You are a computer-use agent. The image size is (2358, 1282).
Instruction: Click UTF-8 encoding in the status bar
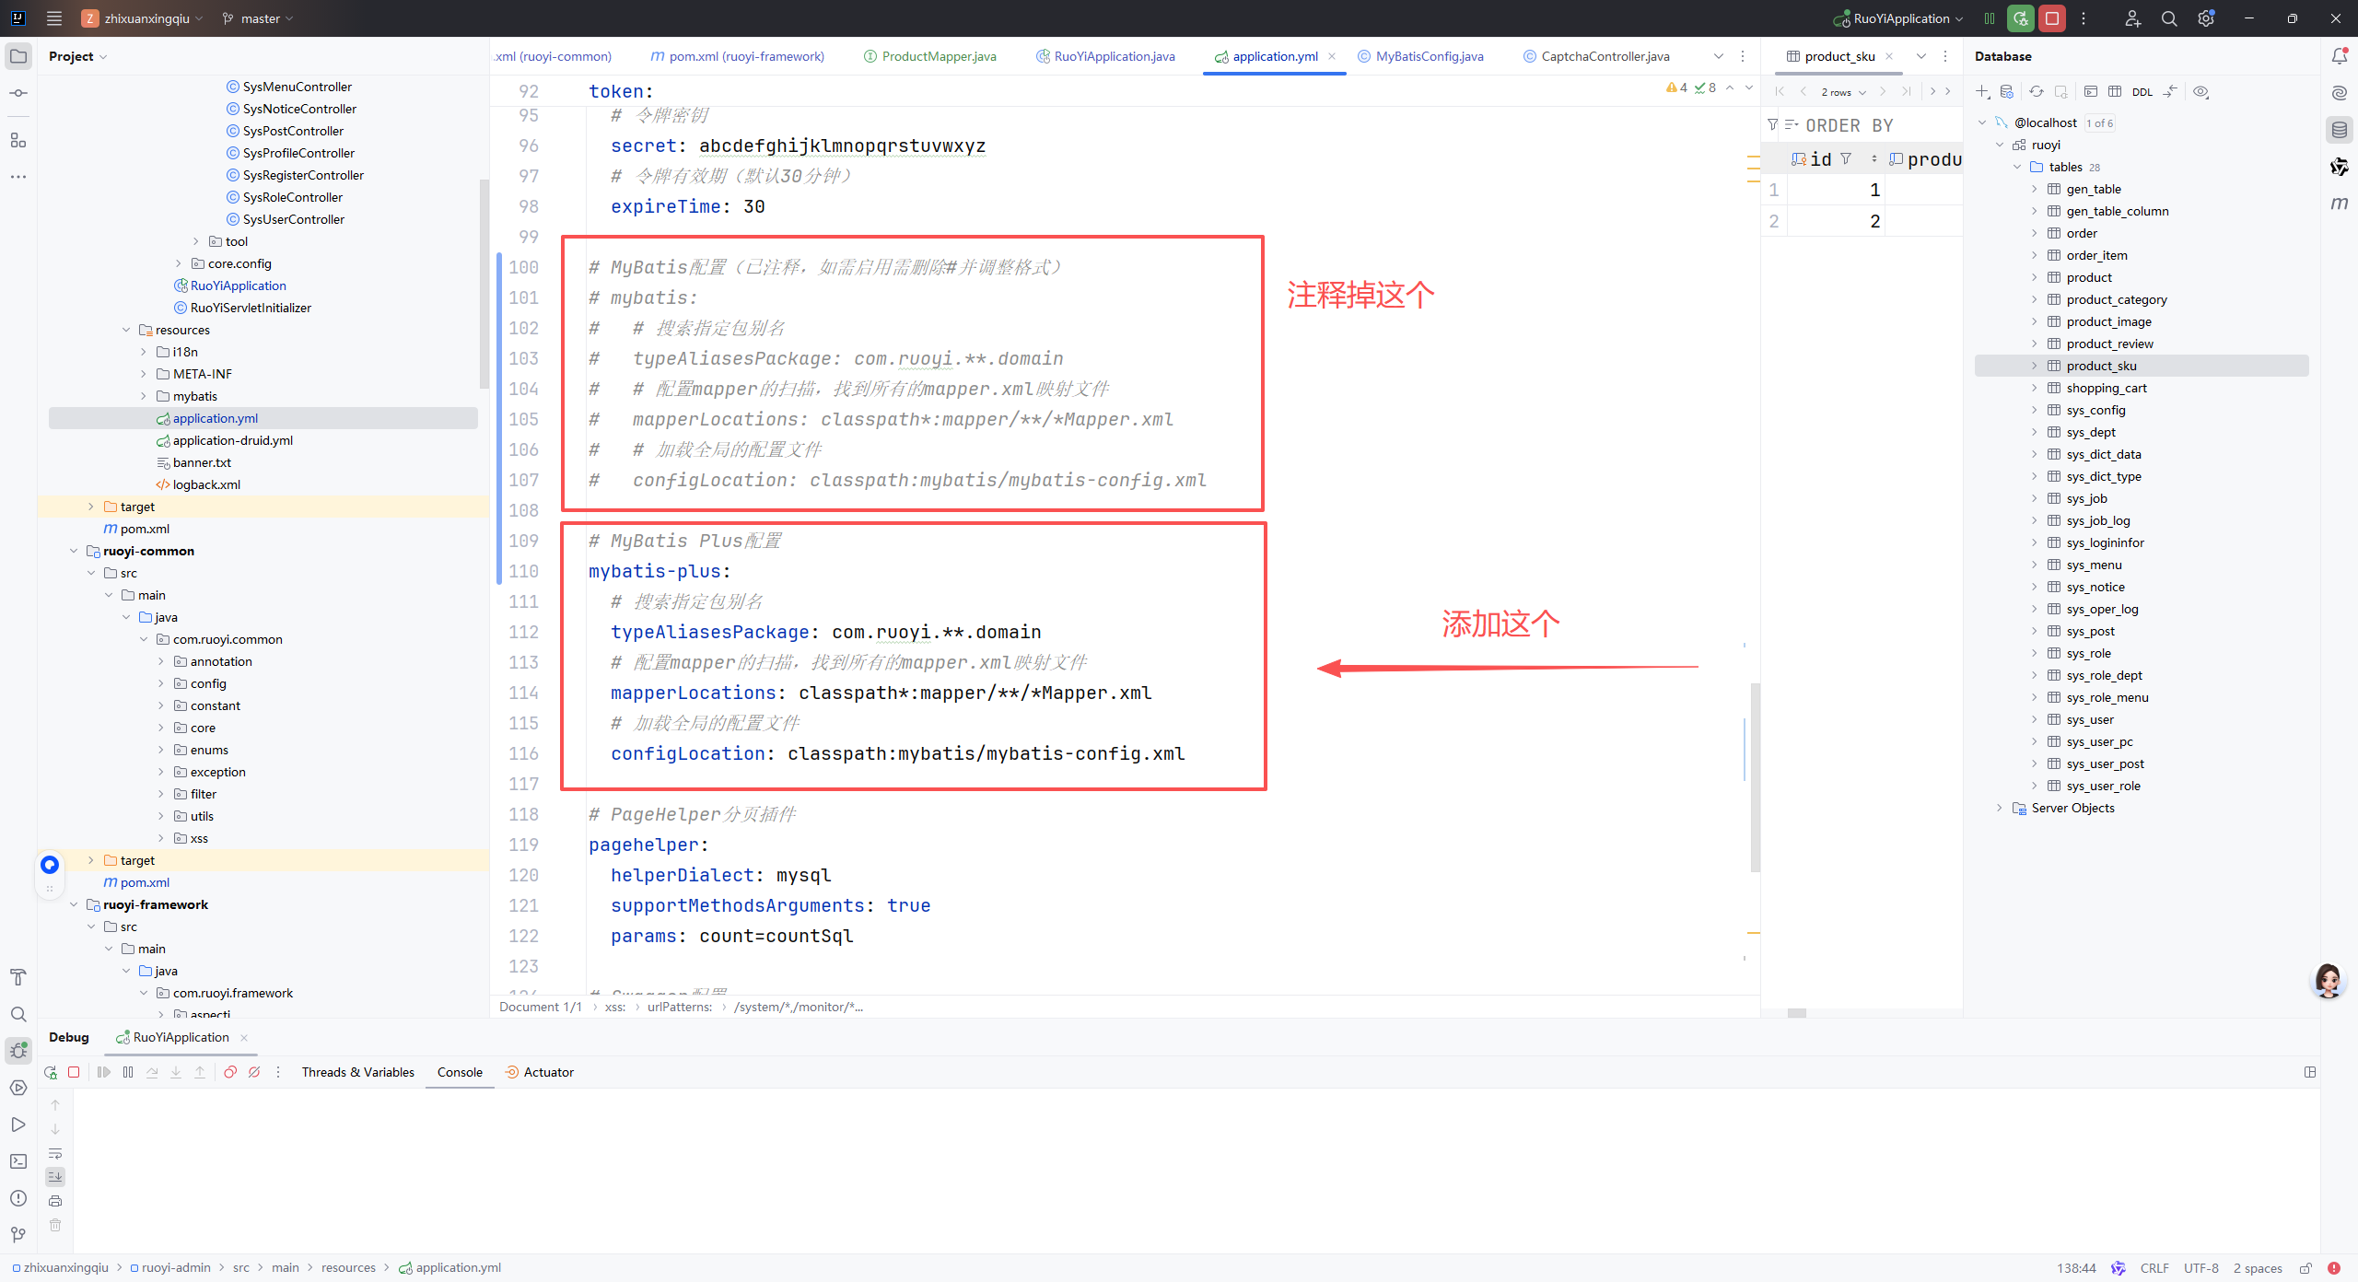2200,1268
